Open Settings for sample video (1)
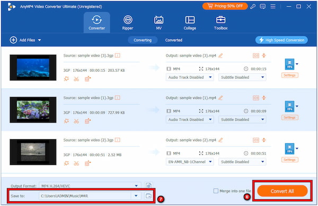Viewport: 318px width, 206px height. [289, 117]
